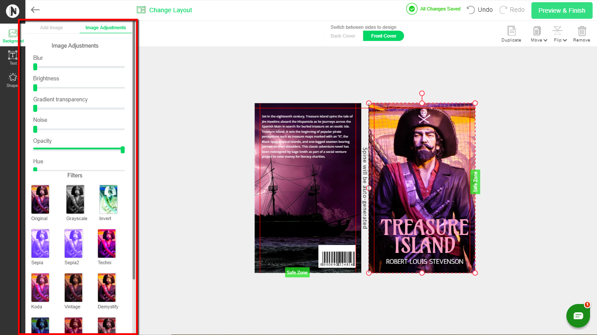This screenshot has width=597, height=335.
Task: Apply the Grayscale filter thumbnail
Action: [75, 199]
